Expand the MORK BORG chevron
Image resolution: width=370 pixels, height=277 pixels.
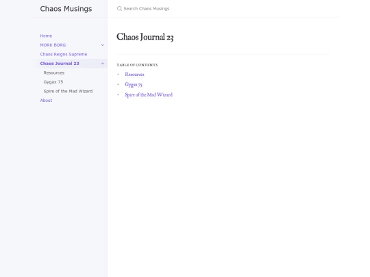click(103, 45)
